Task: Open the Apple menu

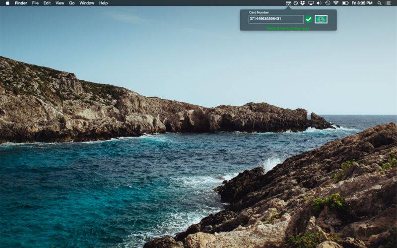Action: [7, 3]
